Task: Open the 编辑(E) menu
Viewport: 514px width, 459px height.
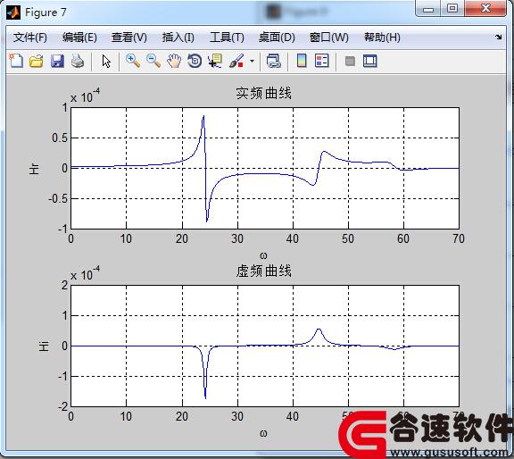Action: (x=79, y=38)
